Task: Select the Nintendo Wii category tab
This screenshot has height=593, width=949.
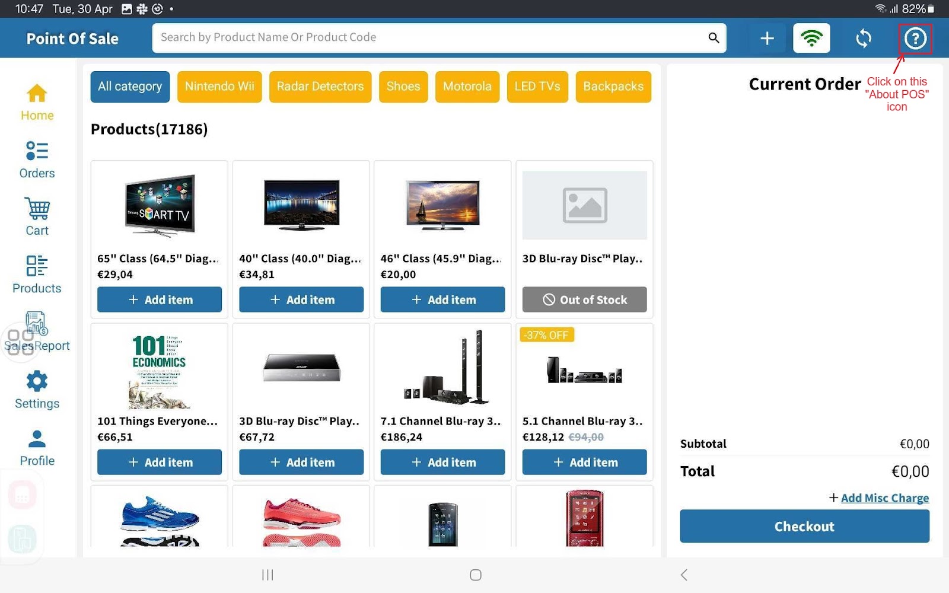Action: pyautogui.click(x=219, y=87)
